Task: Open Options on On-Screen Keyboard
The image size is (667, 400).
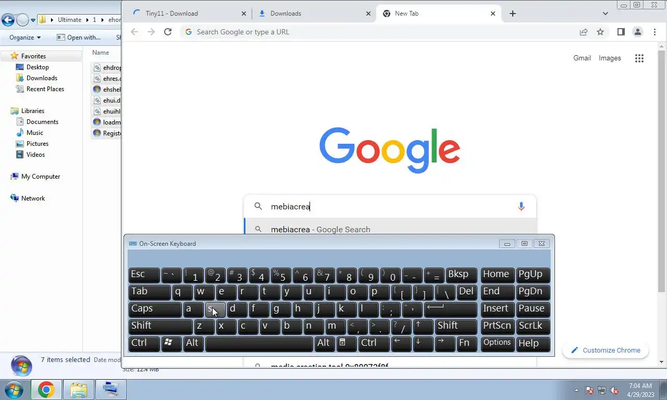Action: click(x=497, y=344)
